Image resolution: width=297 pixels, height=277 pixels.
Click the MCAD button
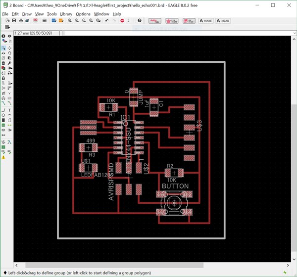point(223,21)
